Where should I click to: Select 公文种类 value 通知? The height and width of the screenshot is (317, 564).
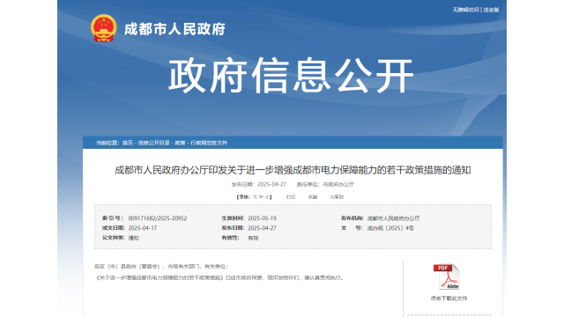(x=133, y=238)
